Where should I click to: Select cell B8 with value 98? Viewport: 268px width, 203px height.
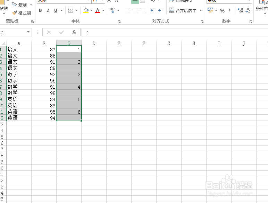click(44, 93)
